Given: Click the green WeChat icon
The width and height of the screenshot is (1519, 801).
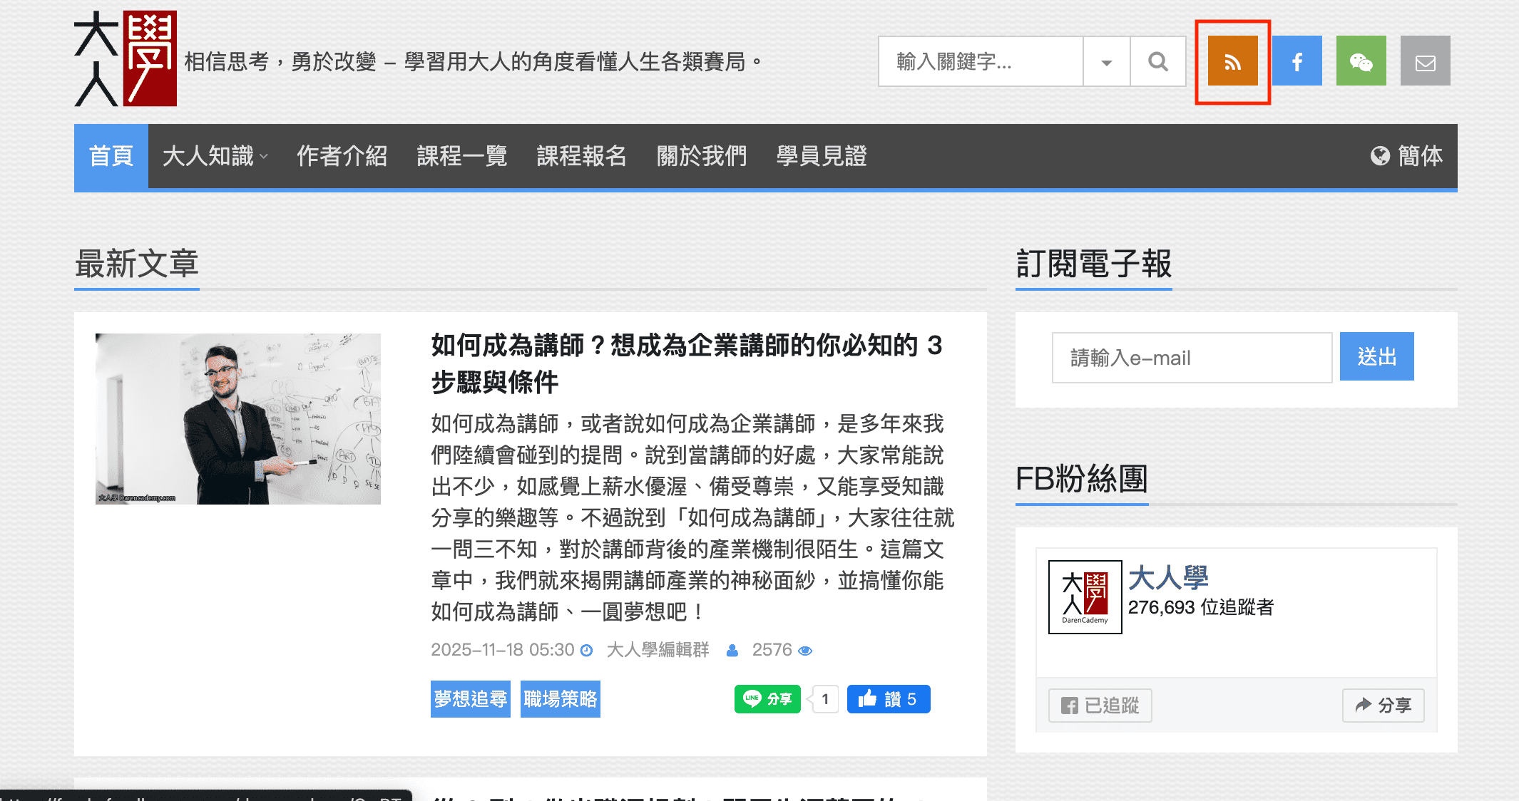Looking at the screenshot, I should (1361, 61).
